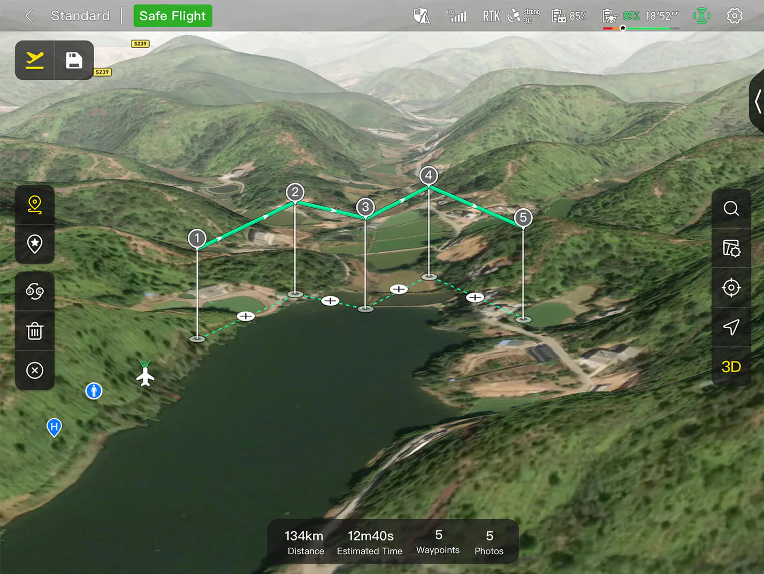Click the reverse route S-E icon
The image size is (764, 574).
pos(35,291)
